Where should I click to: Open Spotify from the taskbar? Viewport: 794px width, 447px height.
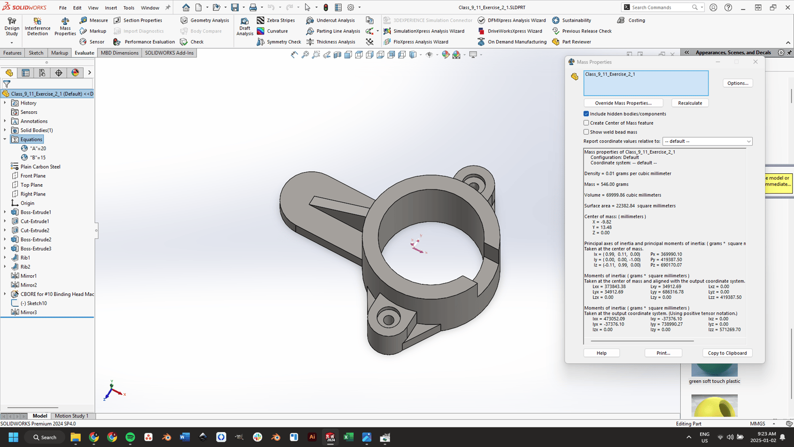coord(130,437)
